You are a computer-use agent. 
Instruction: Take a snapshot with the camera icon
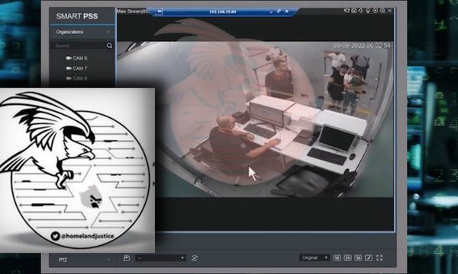[354, 11]
